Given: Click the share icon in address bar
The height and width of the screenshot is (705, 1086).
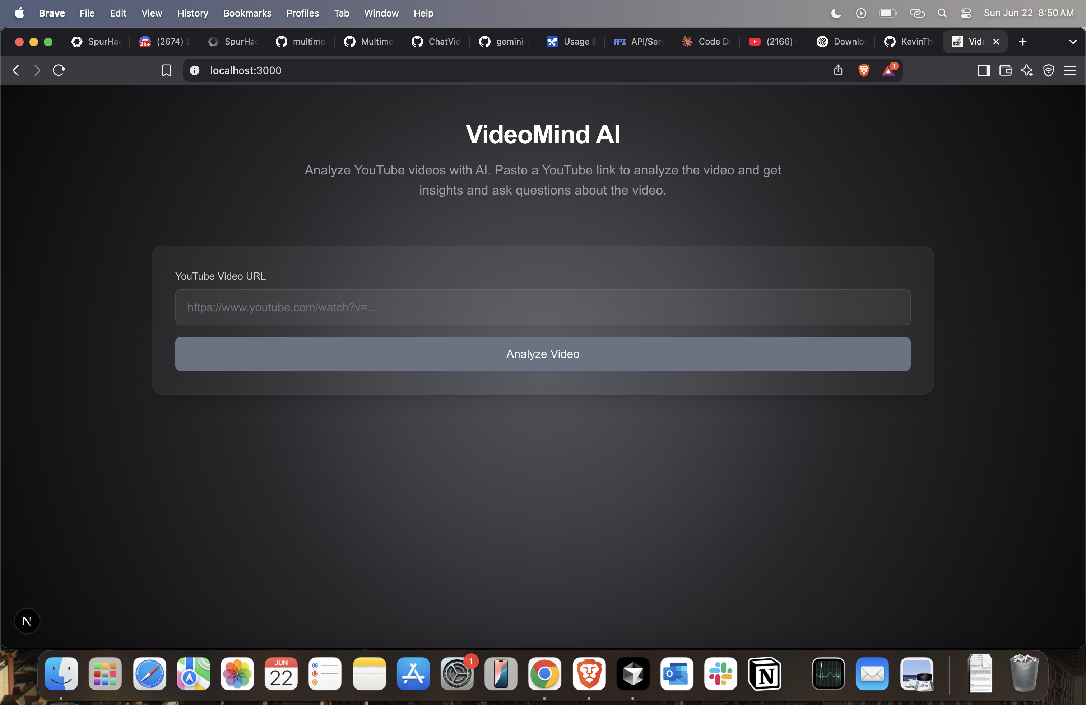Looking at the screenshot, I should coord(838,70).
